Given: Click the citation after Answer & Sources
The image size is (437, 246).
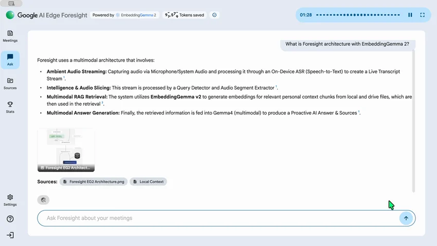Looking at the screenshot, I should click(x=359, y=112).
